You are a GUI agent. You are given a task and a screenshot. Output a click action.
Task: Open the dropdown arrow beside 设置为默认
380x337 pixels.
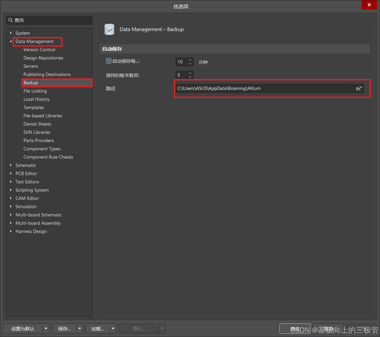(x=46, y=328)
